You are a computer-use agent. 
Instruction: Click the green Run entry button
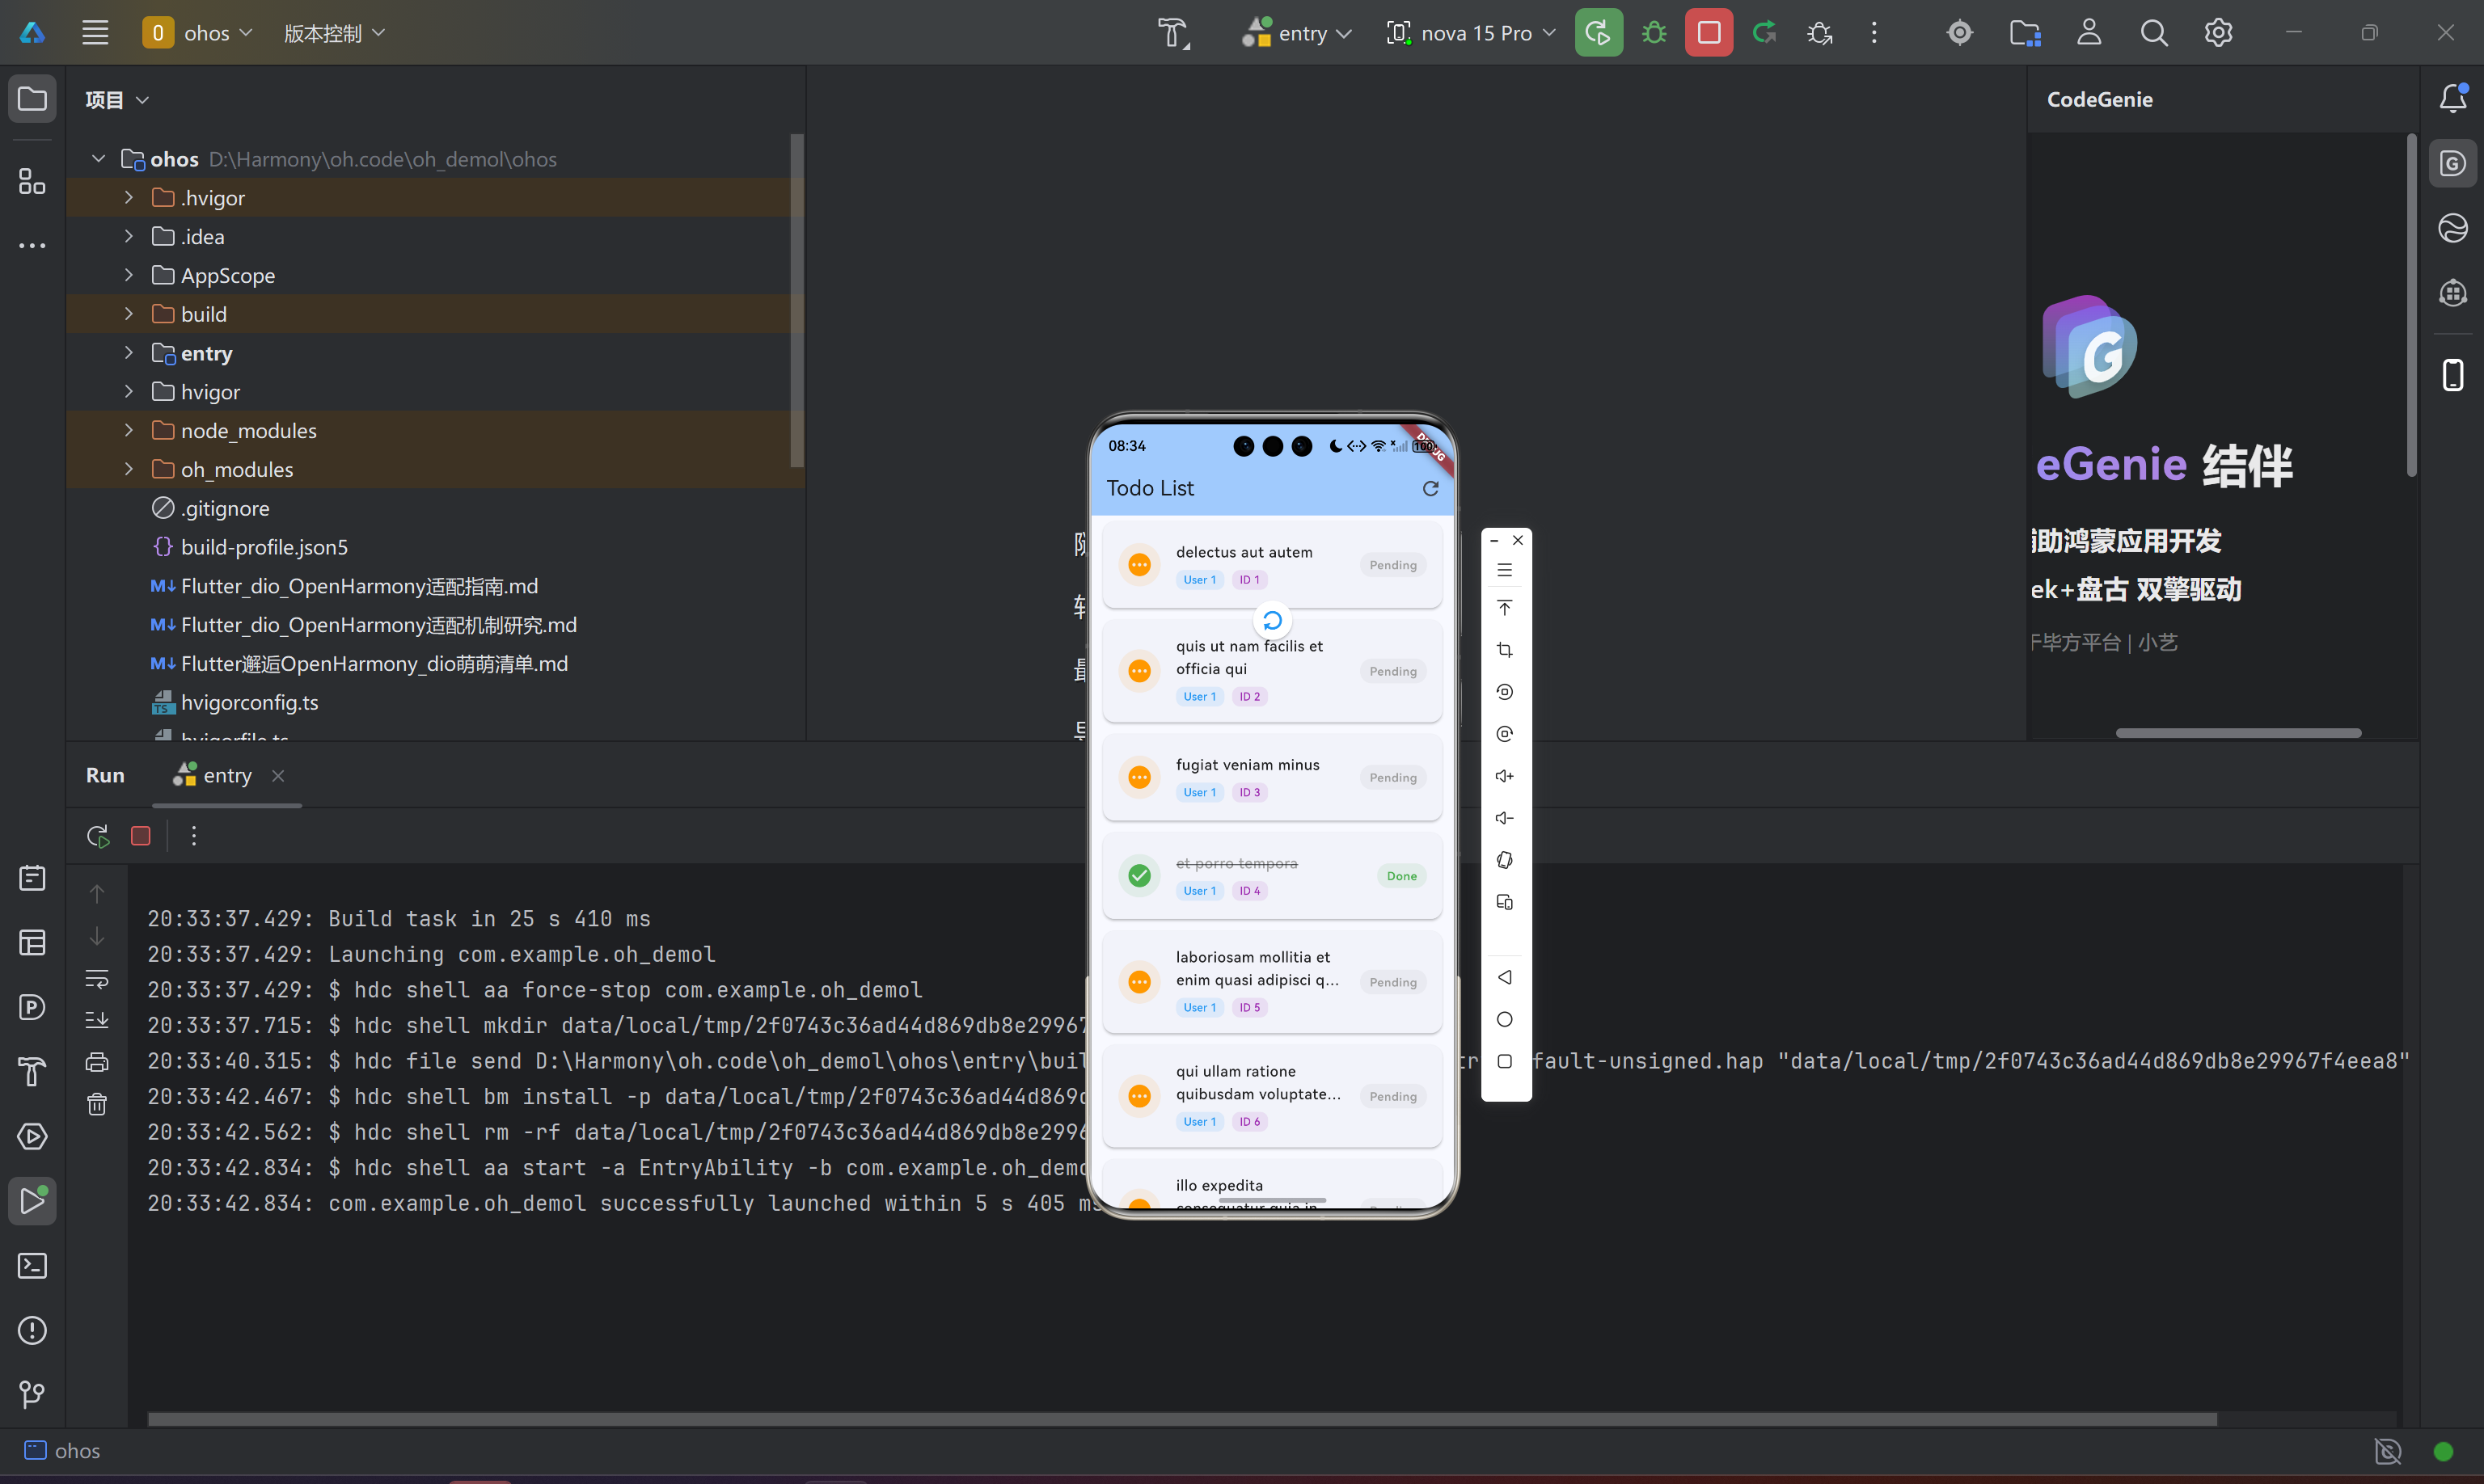(x=1598, y=33)
